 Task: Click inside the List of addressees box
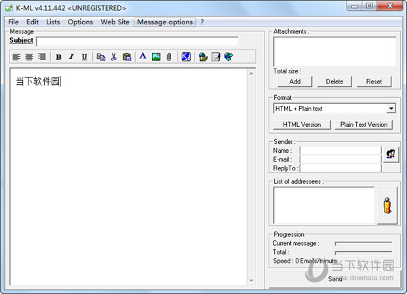(x=324, y=205)
